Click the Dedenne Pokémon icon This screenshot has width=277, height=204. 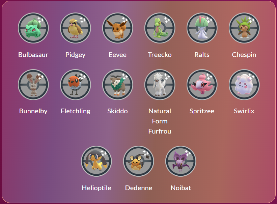138,161
